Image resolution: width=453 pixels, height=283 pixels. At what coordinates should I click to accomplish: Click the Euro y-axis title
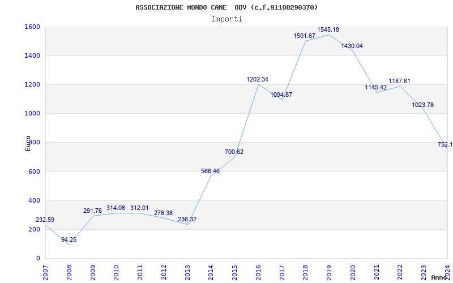click(28, 143)
